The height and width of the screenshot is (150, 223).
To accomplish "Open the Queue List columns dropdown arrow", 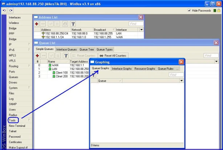I will [216, 62].
